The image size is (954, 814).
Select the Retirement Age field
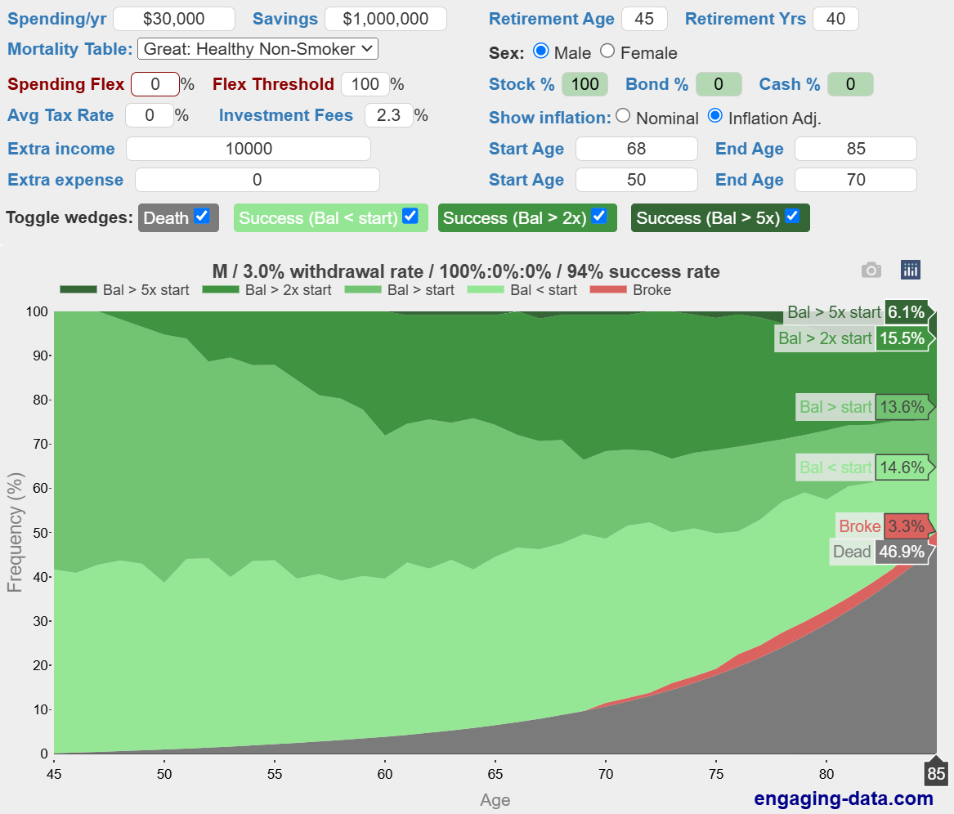644,19
